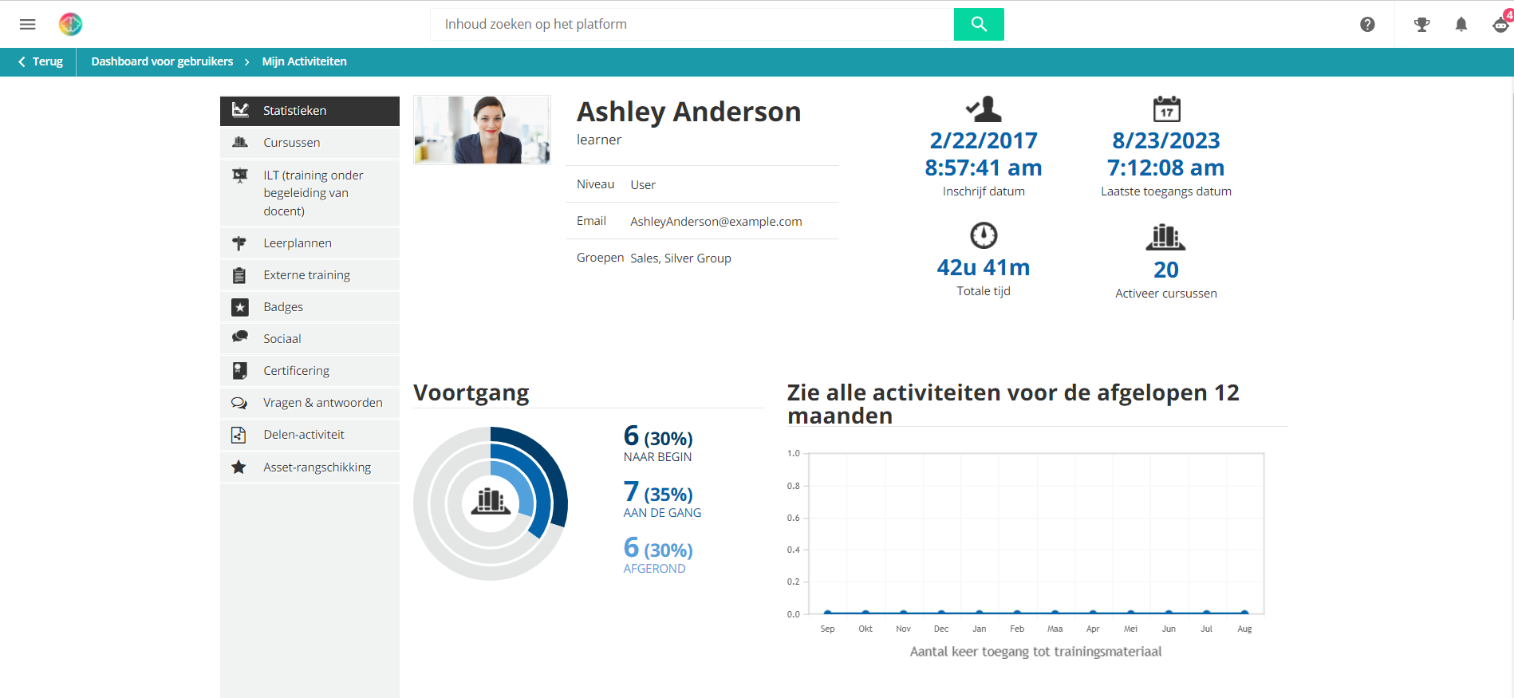
Task: Click the Asset-rangschikking star icon
Action: pyautogui.click(x=239, y=467)
